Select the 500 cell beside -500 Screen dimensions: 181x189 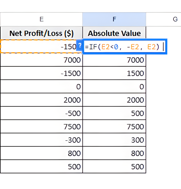coord(114,113)
